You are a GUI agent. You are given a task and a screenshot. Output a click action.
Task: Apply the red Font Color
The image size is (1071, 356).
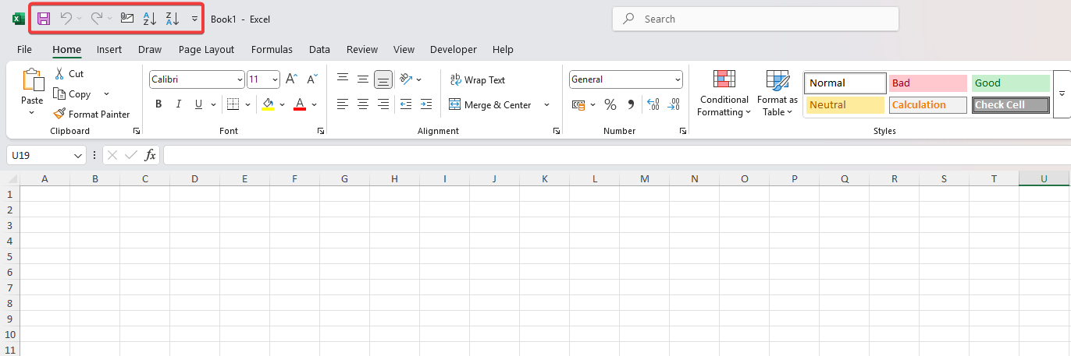[300, 104]
